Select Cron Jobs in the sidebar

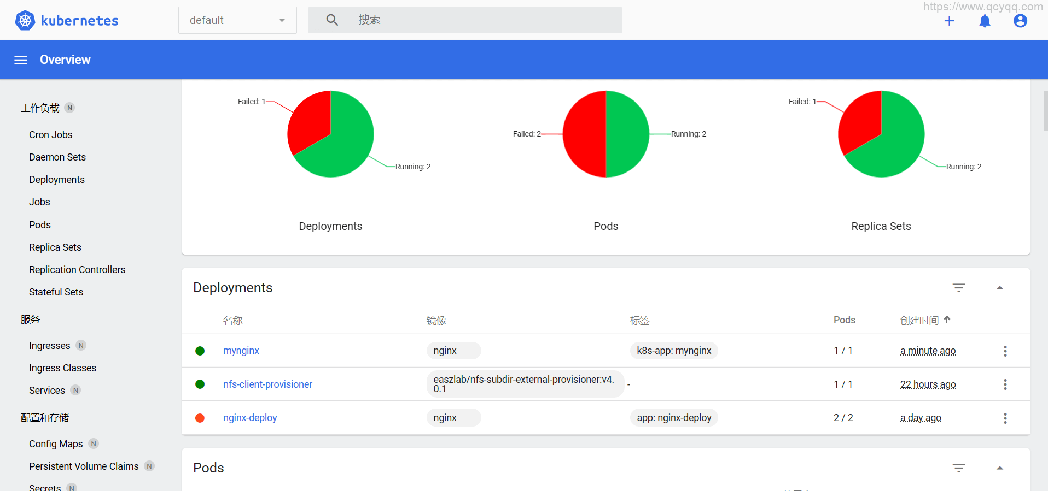click(x=50, y=135)
